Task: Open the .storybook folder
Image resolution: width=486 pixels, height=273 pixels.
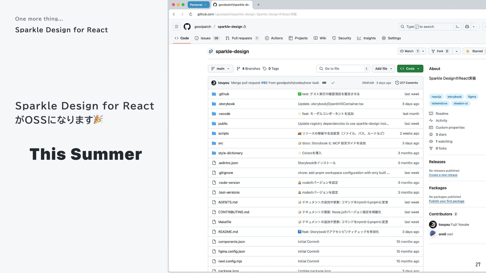Action: click(x=227, y=104)
